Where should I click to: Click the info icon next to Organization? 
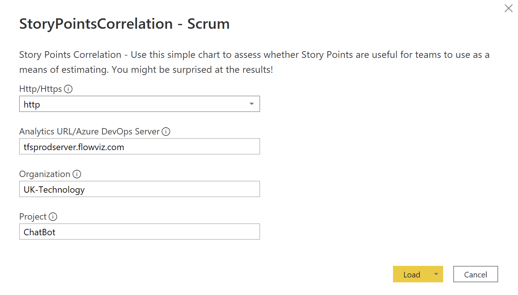click(77, 174)
